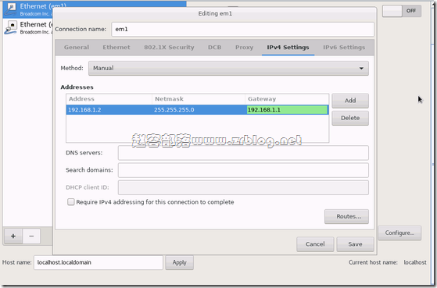The width and height of the screenshot is (437, 288).
Task: Click the Configure… button
Action: 399,233
